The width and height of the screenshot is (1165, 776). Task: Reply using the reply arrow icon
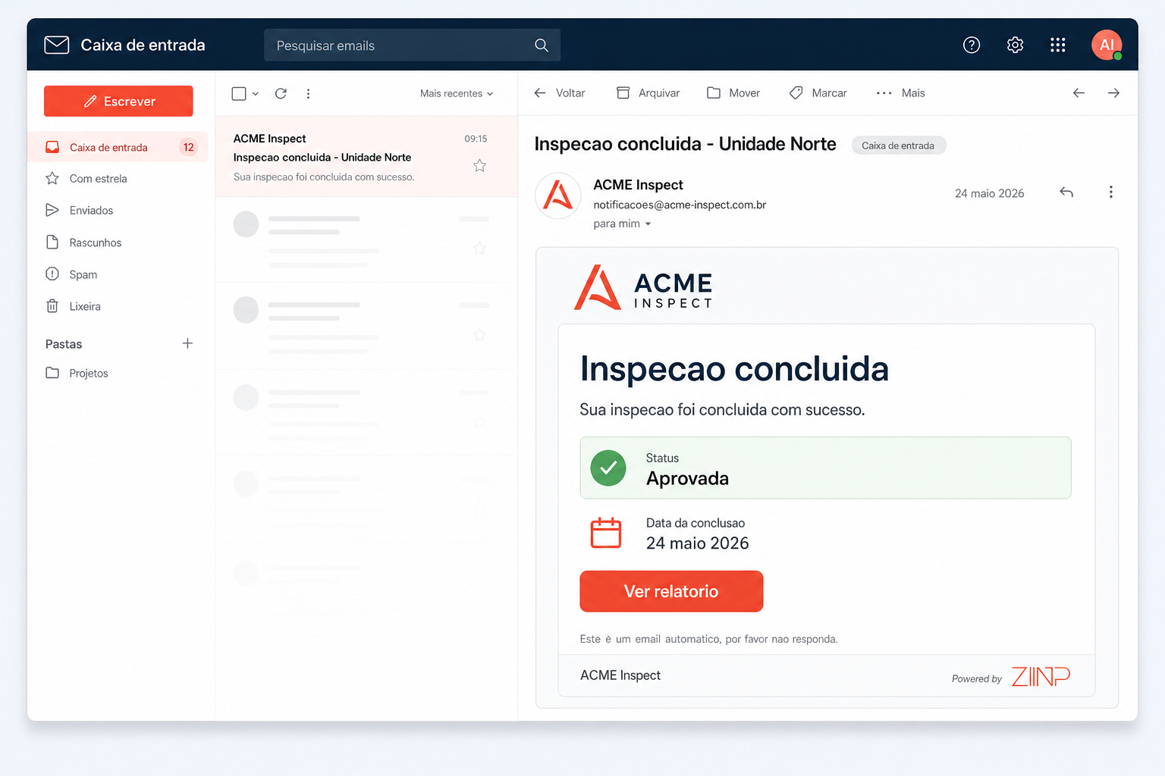coord(1066,192)
